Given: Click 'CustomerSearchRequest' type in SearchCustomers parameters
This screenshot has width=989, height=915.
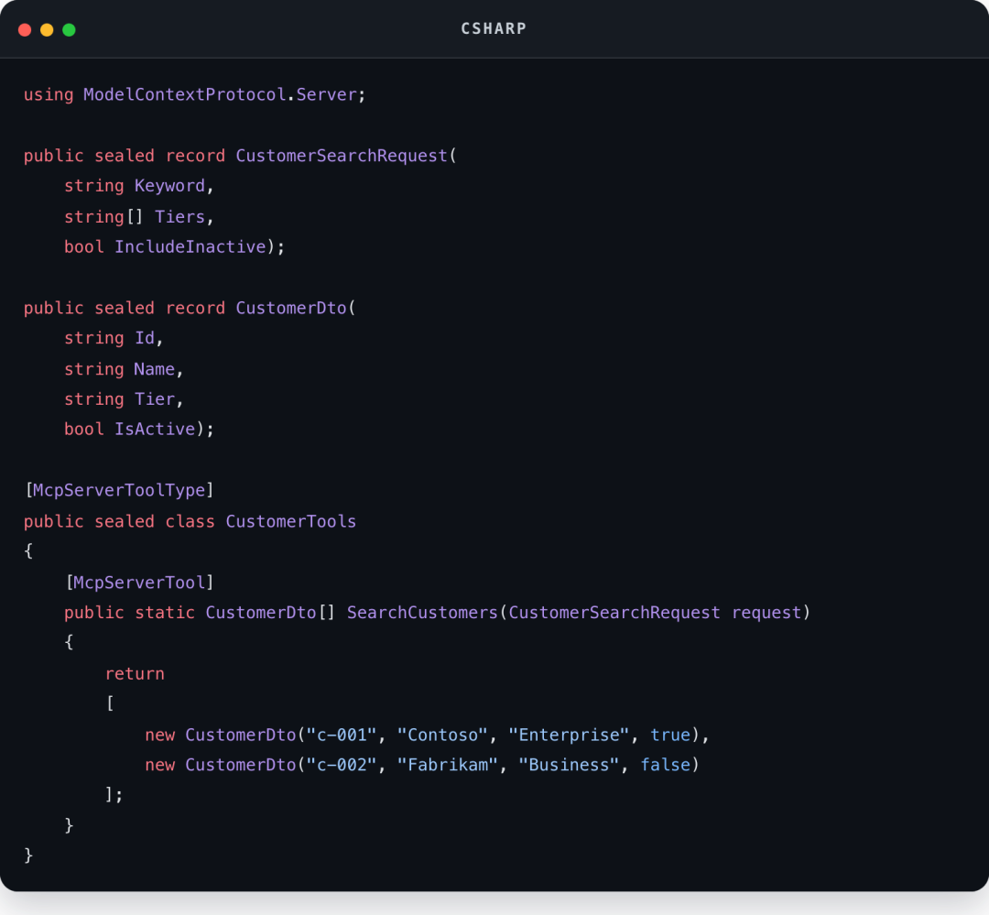Looking at the screenshot, I should coord(614,613).
